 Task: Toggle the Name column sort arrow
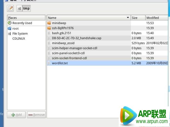coord(128,18)
